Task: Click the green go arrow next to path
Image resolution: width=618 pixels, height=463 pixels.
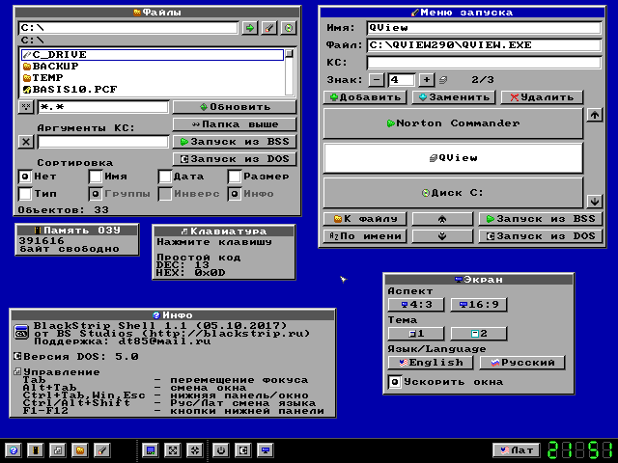Action: (x=250, y=28)
